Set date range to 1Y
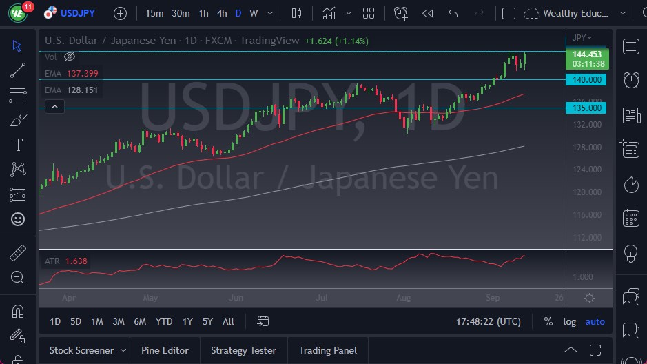Screen dimensions: 647x364 [x=187, y=321]
